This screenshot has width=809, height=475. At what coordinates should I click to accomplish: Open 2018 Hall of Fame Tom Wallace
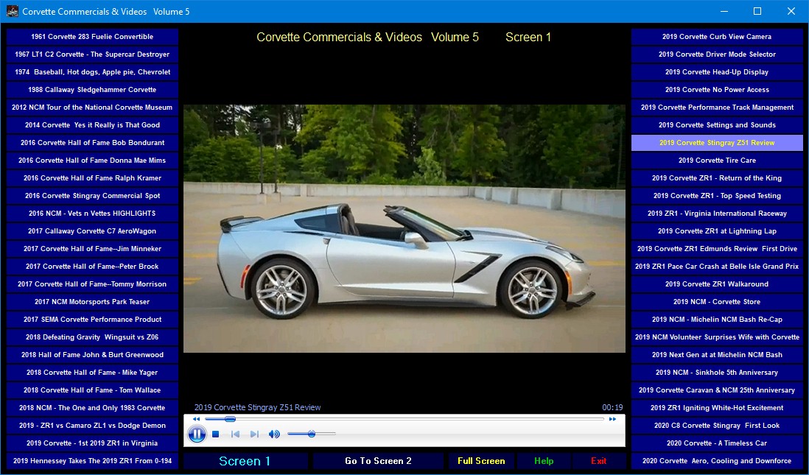tap(92, 390)
